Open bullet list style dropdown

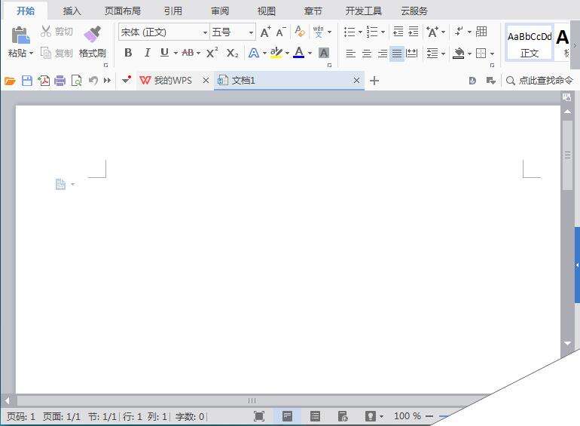click(360, 32)
